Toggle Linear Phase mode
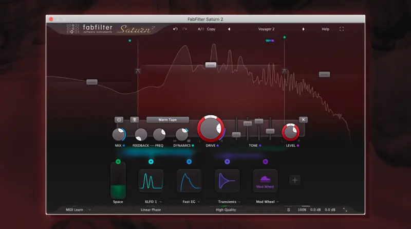Image resolution: width=411 pixels, height=229 pixels. click(x=151, y=210)
